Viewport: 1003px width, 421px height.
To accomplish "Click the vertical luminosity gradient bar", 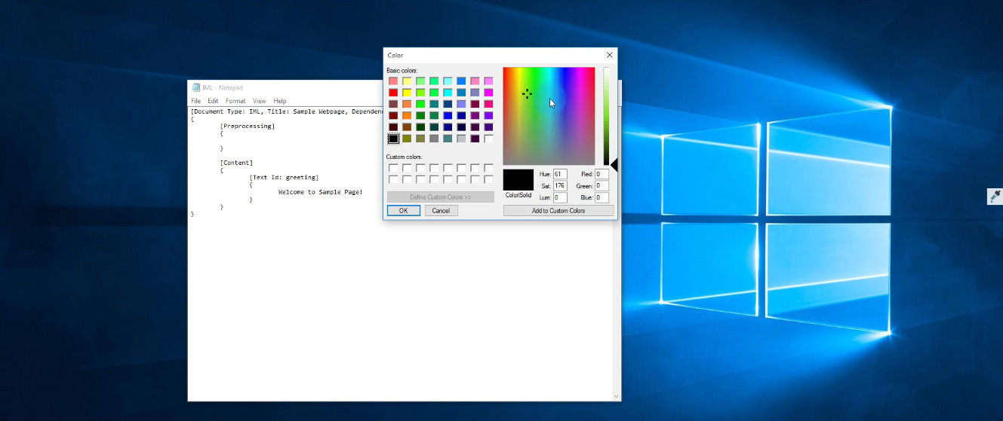I will click(x=605, y=116).
